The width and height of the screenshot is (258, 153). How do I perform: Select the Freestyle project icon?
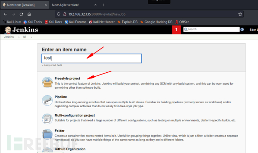click(47, 82)
